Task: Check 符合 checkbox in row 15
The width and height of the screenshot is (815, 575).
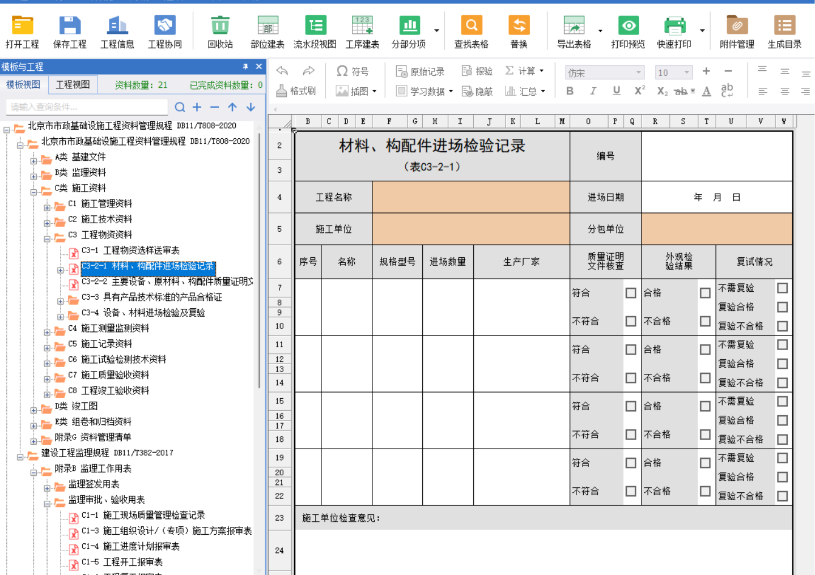Action: [x=631, y=406]
